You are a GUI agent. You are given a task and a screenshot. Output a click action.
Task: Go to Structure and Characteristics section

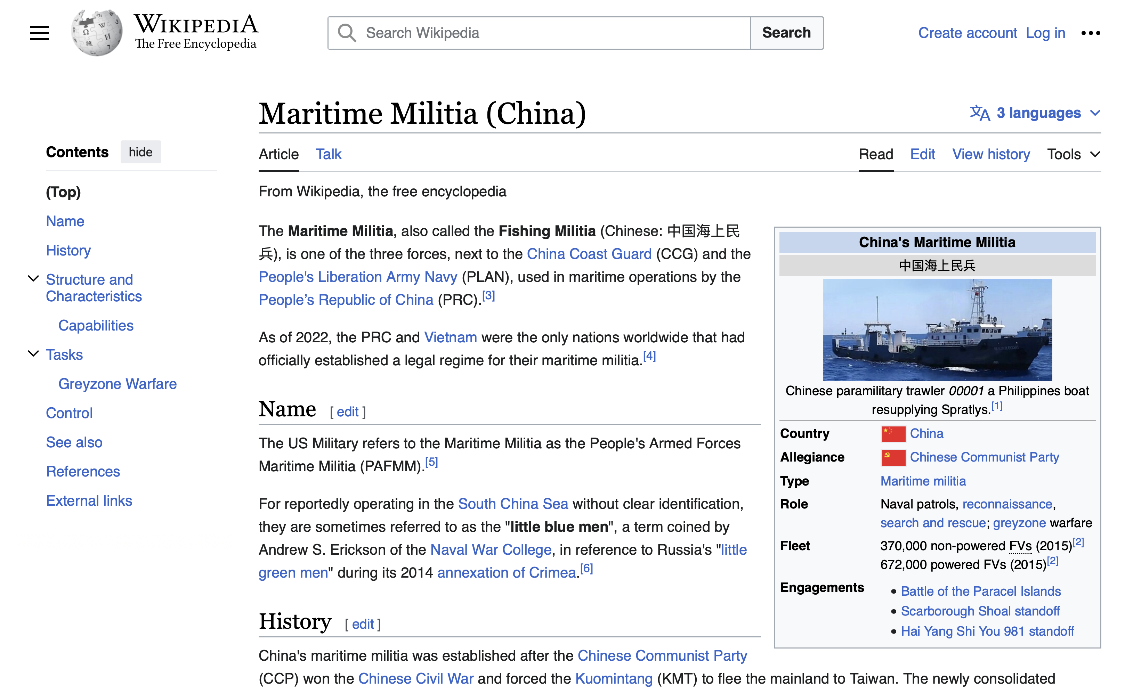click(x=94, y=288)
